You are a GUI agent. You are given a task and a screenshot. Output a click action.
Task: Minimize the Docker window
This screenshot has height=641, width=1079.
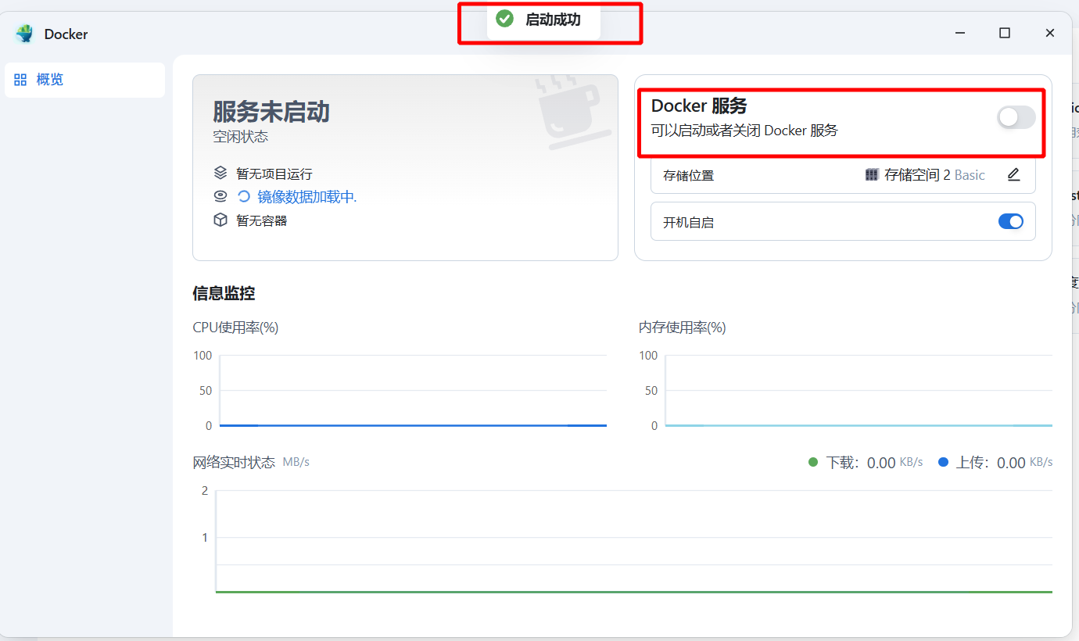click(x=959, y=33)
